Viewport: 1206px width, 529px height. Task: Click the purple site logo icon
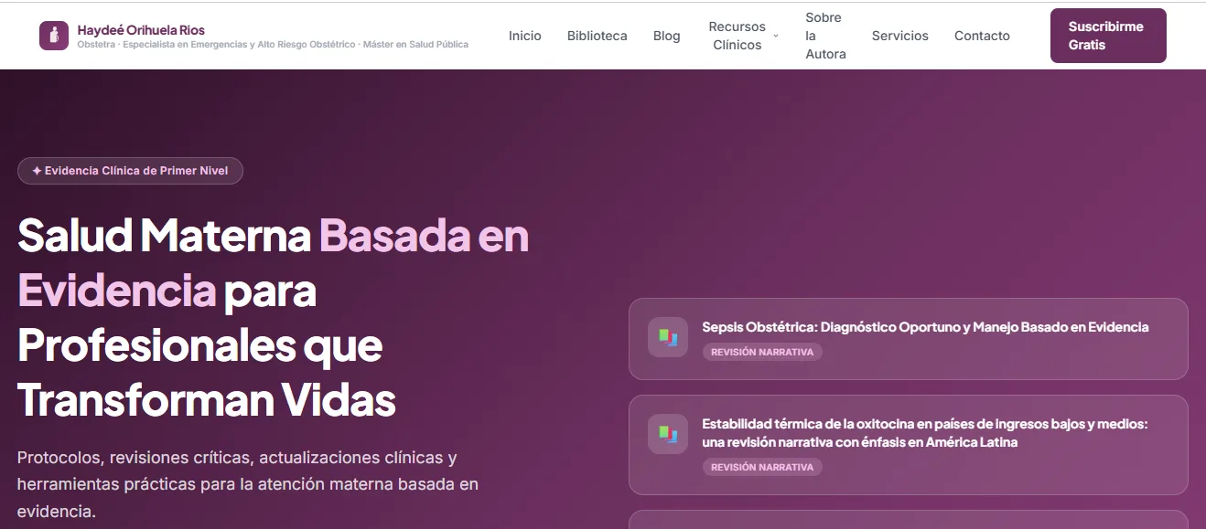[54, 36]
